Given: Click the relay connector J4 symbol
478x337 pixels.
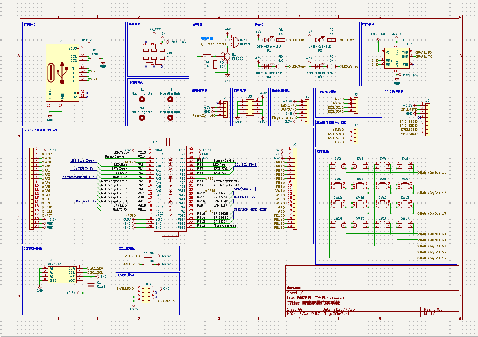Looking at the screenshot, I should pyautogui.click(x=225, y=109).
